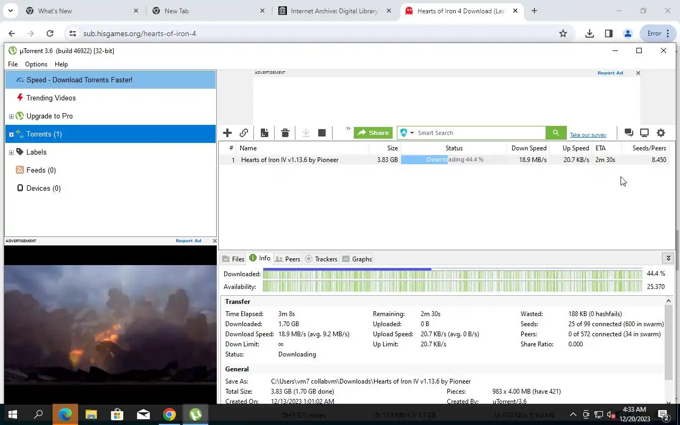Click the Add Torrent from URL link icon
This screenshot has height=425, width=680.
[244, 133]
